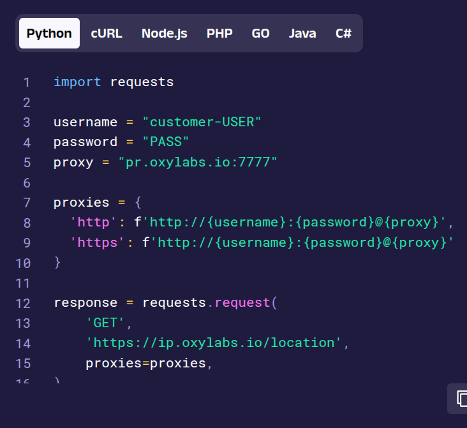
Task: Click the 'http' dictionary key
Action: (x=93, y=223)
